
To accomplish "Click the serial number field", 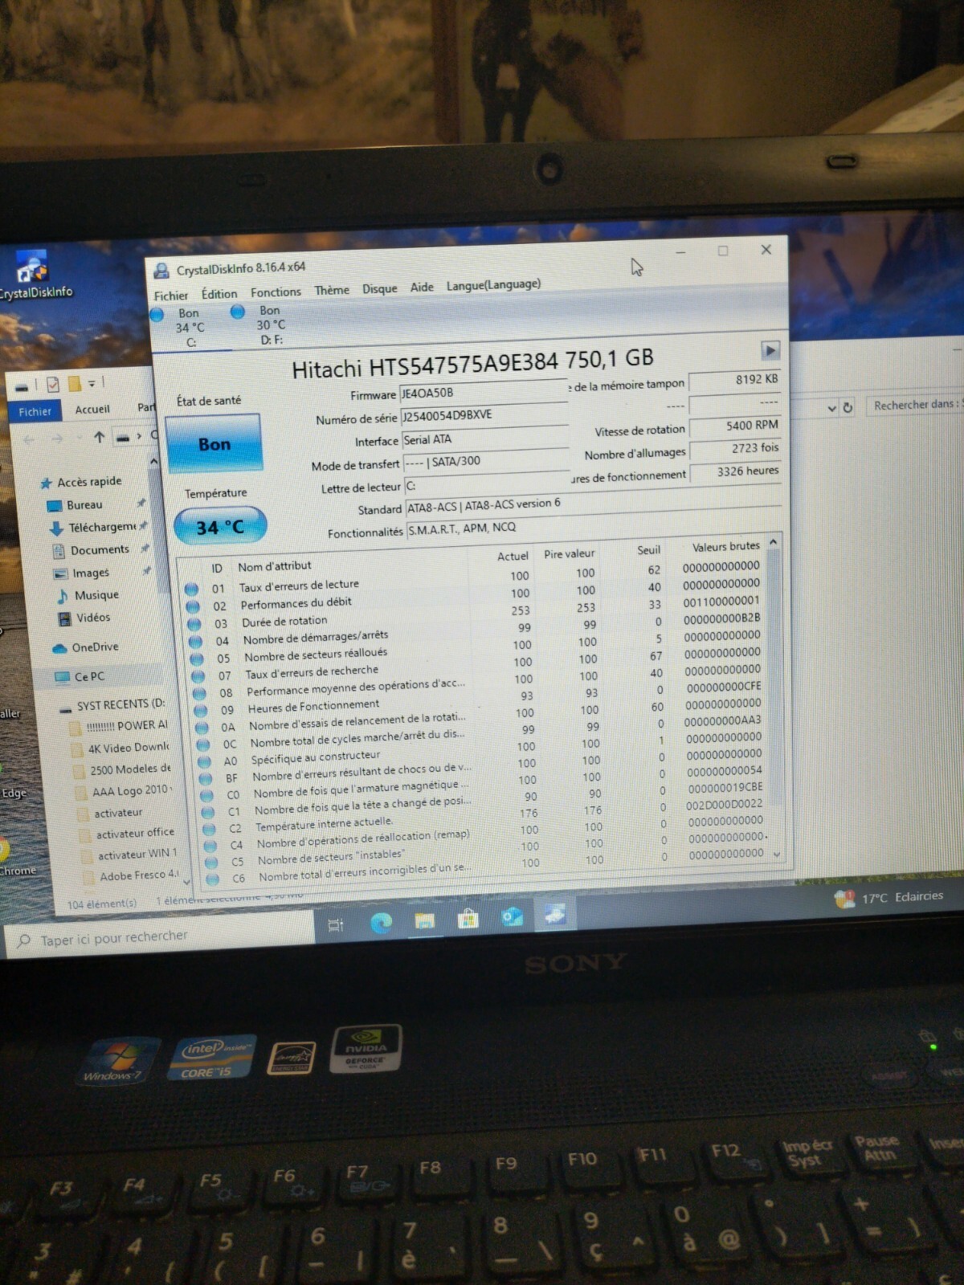I will 484,414.
